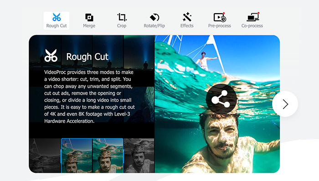Select the second highlighted color filmstrip frame
This screenshot has width=319, height=181.
point(108,156)
